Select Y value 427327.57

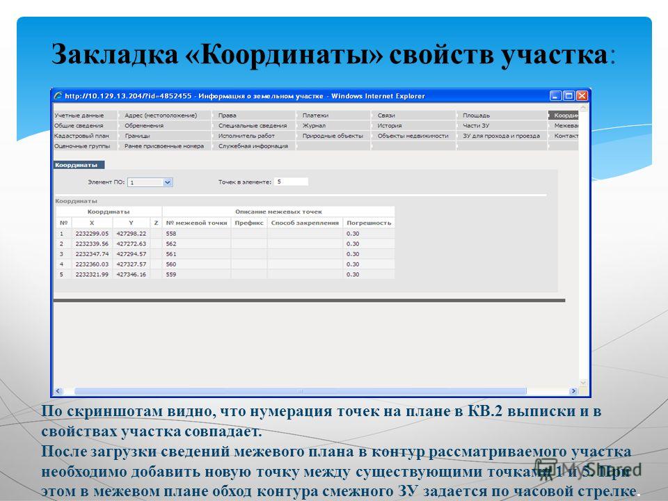coord(132,264)
